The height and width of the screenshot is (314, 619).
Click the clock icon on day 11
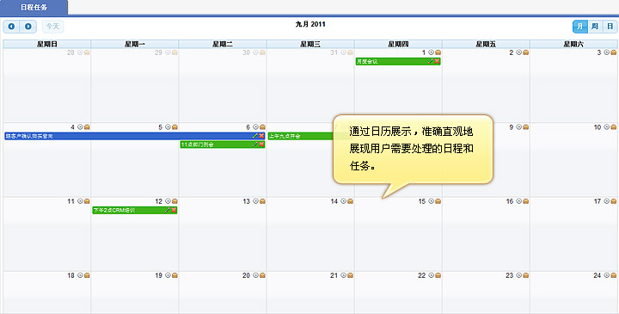[x=80, y=201]
